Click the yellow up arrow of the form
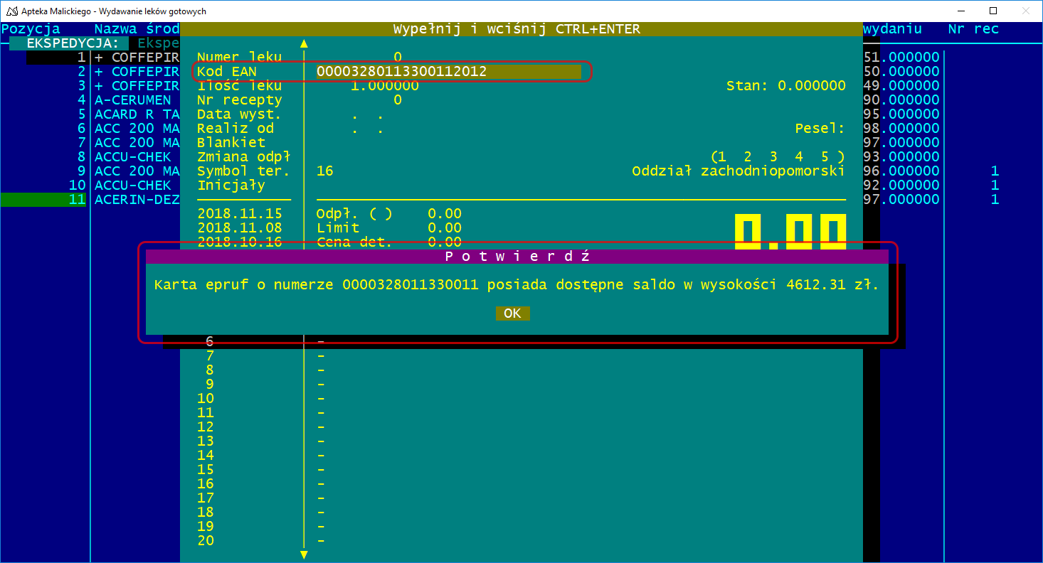 pyautogui.click(x=304, y=43)
